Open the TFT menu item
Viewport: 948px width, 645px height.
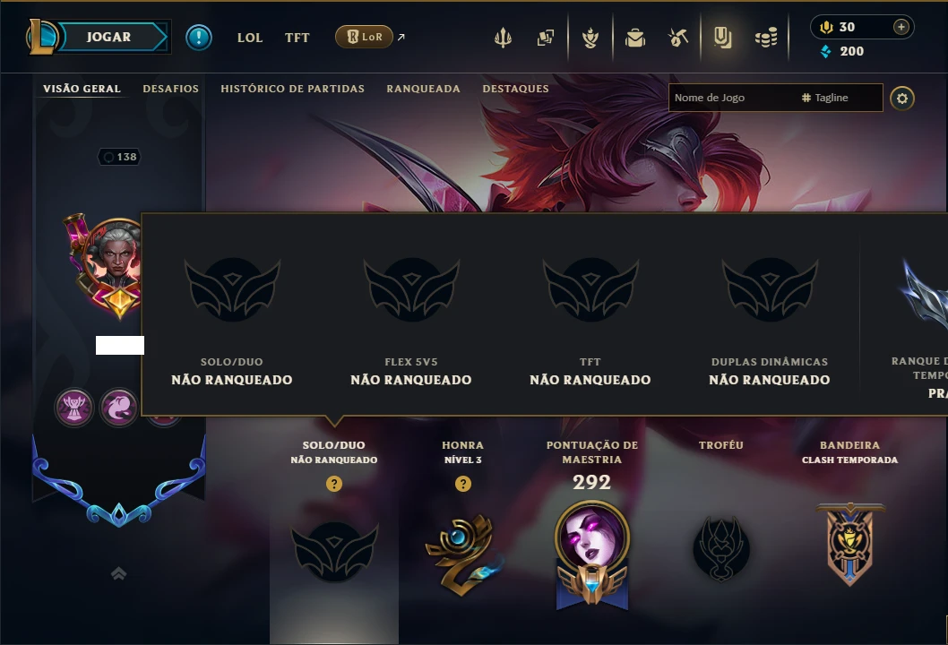[x=297, y=38]
